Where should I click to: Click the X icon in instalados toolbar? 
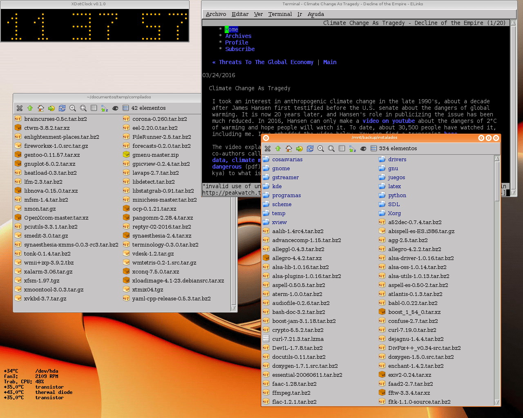[267, 149]
